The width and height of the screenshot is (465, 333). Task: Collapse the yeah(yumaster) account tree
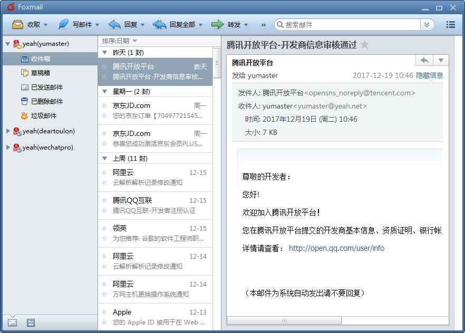point(8,44)
